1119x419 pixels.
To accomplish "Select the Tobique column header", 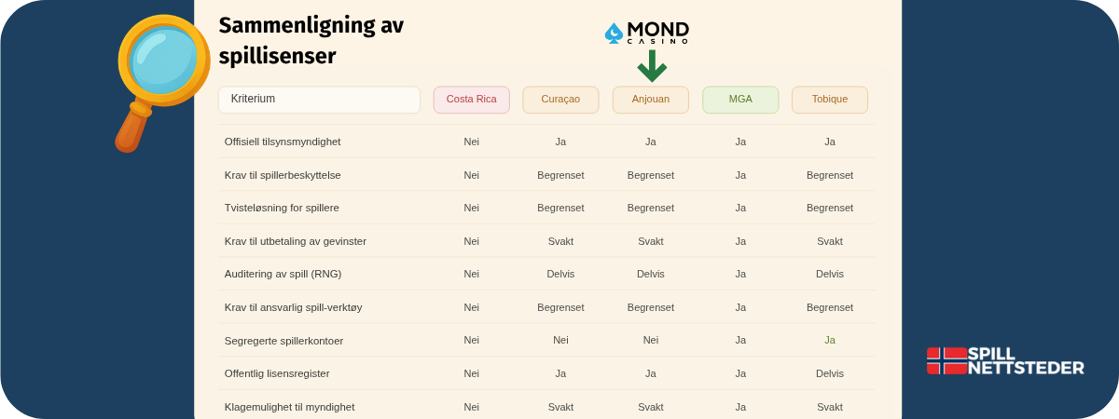I will coord(830,100).
